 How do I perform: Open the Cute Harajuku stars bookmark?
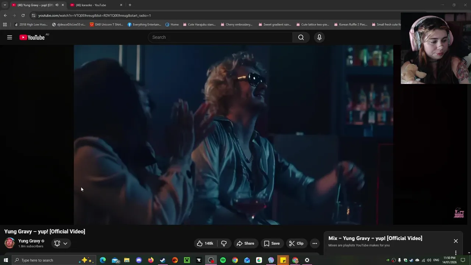199,25
